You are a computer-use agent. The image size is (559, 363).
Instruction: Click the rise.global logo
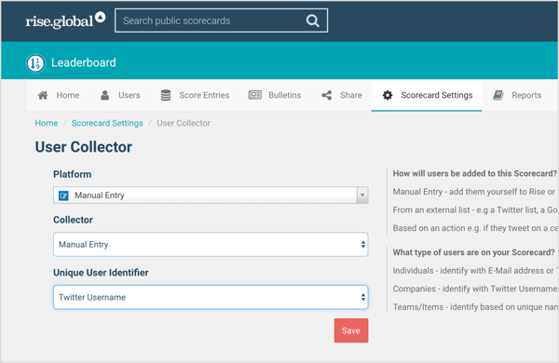[x=65, y=20]
